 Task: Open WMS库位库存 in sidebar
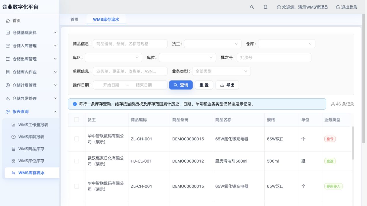tap(31, 161)
